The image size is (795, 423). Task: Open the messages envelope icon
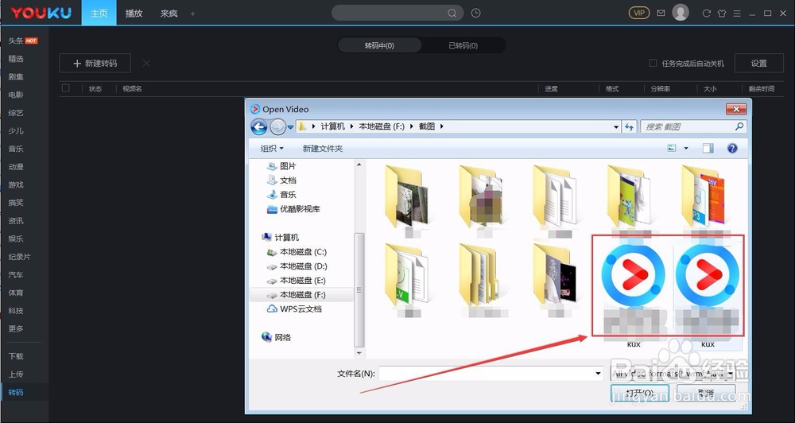(x=661, y=14)
